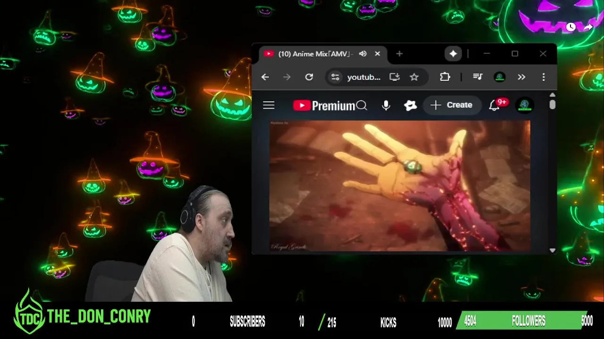Open the media controls playlist icon
The height and width of the screenshot is (339, 604).
click(478, 77)
